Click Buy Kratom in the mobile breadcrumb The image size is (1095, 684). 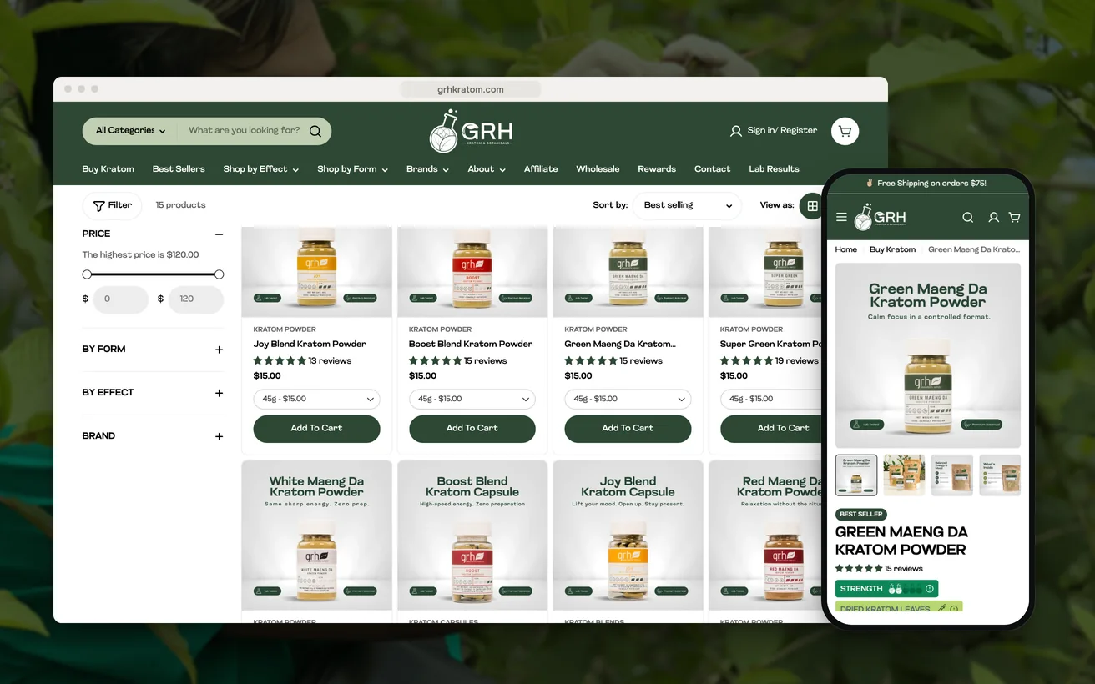point(892,249)
